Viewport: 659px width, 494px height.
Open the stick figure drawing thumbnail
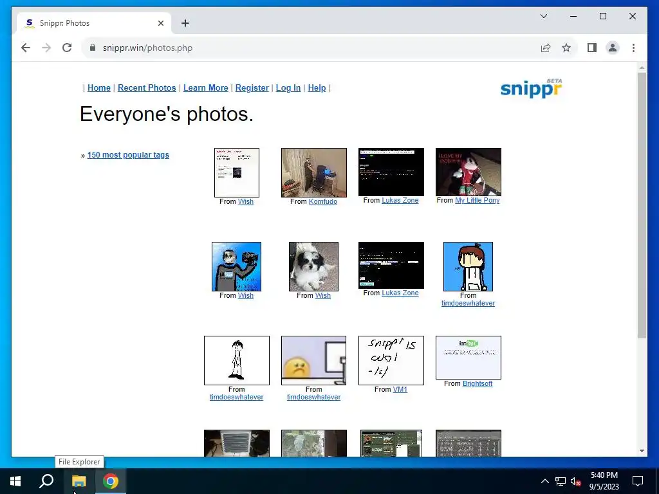[237, 360]
